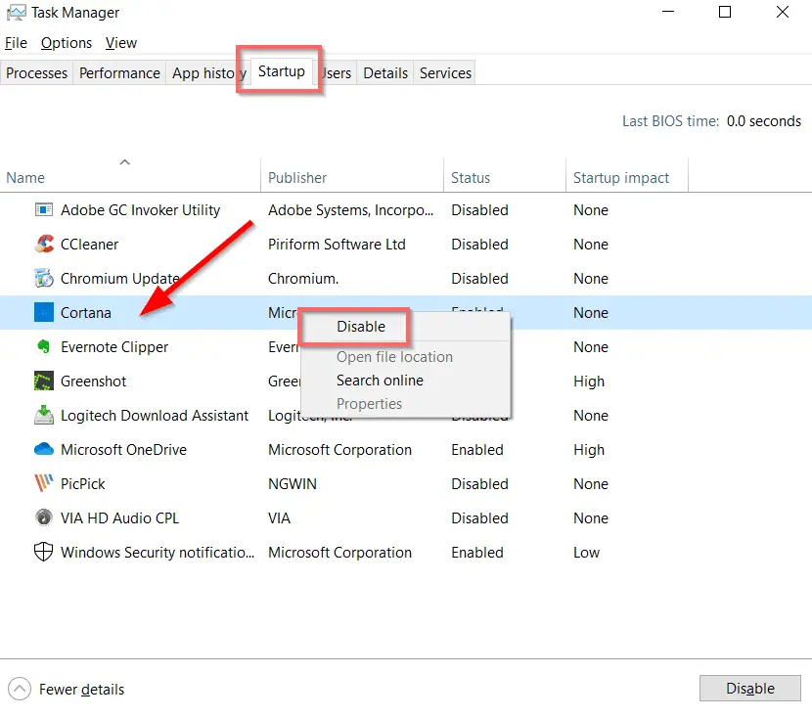Click Low impact in Windows Security row
812x718 pixels.
pyautogui.click(x=586, y=552)
